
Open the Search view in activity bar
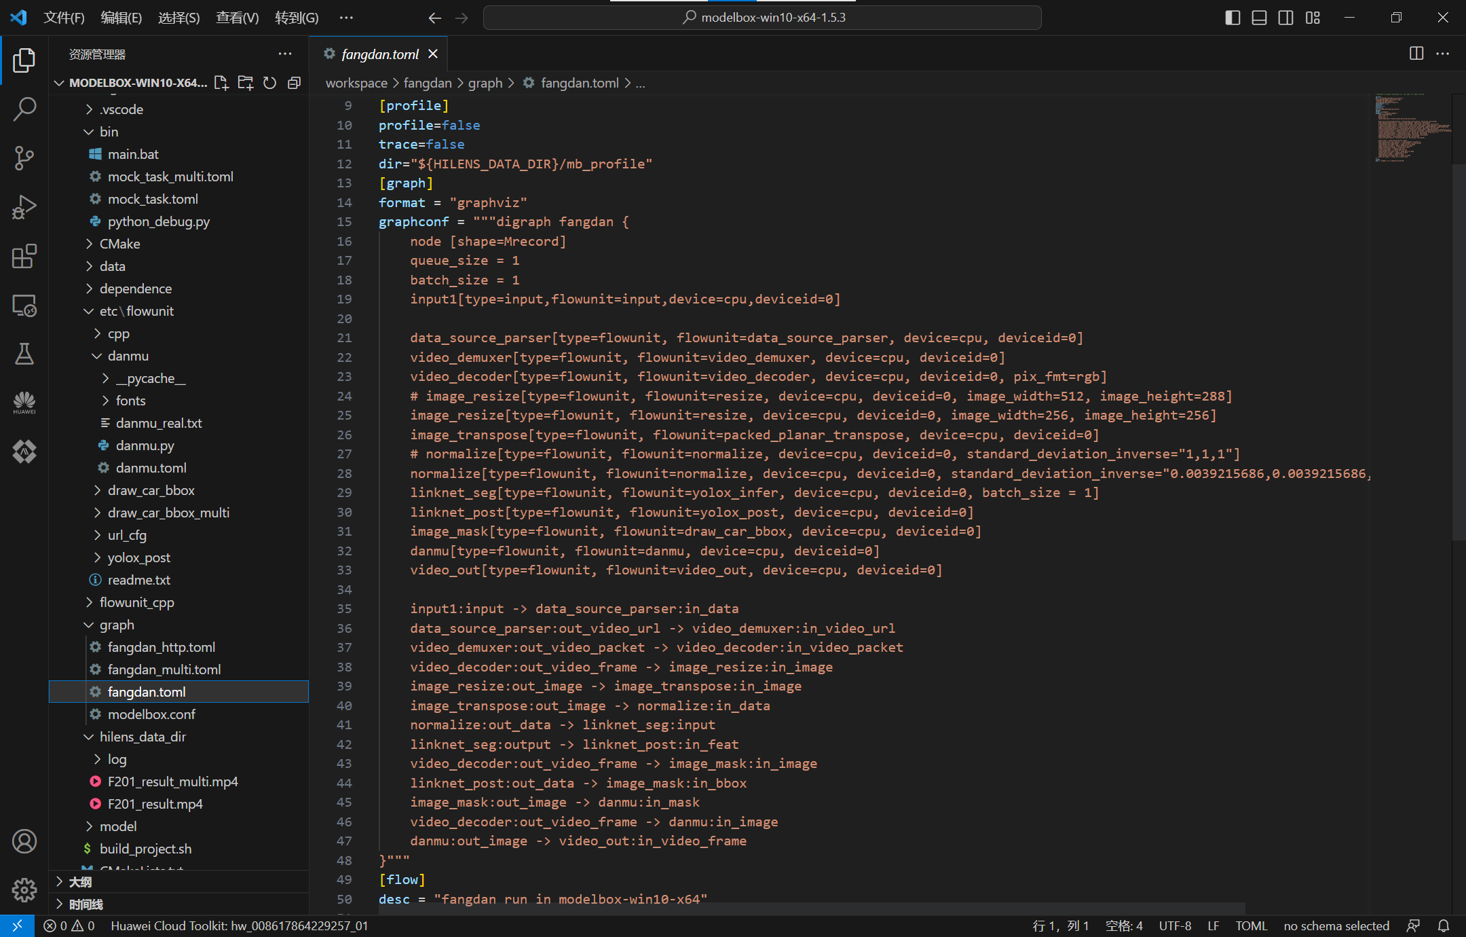pyautogui.click(x=24, y=109)
